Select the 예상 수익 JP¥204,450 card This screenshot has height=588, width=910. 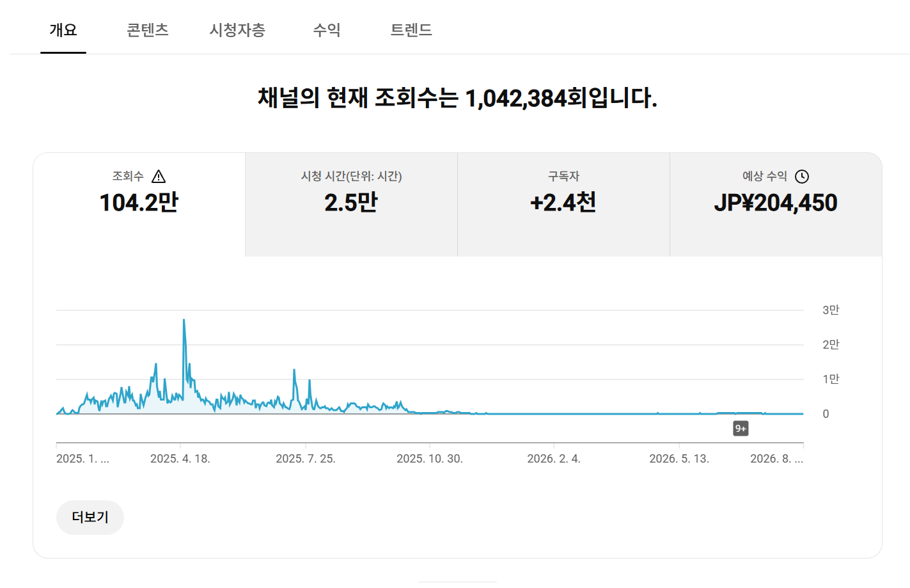pyautogui.click(x=776, y=205)
